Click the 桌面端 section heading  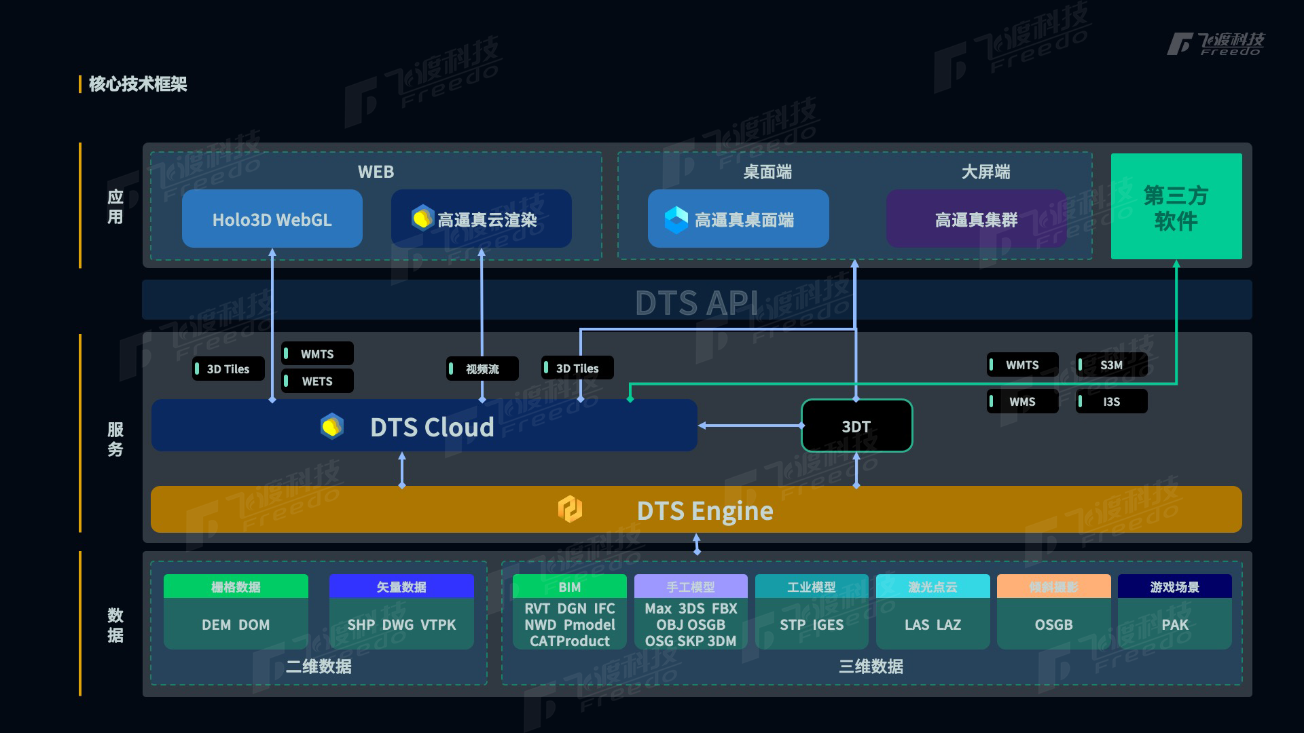point(767,172)
